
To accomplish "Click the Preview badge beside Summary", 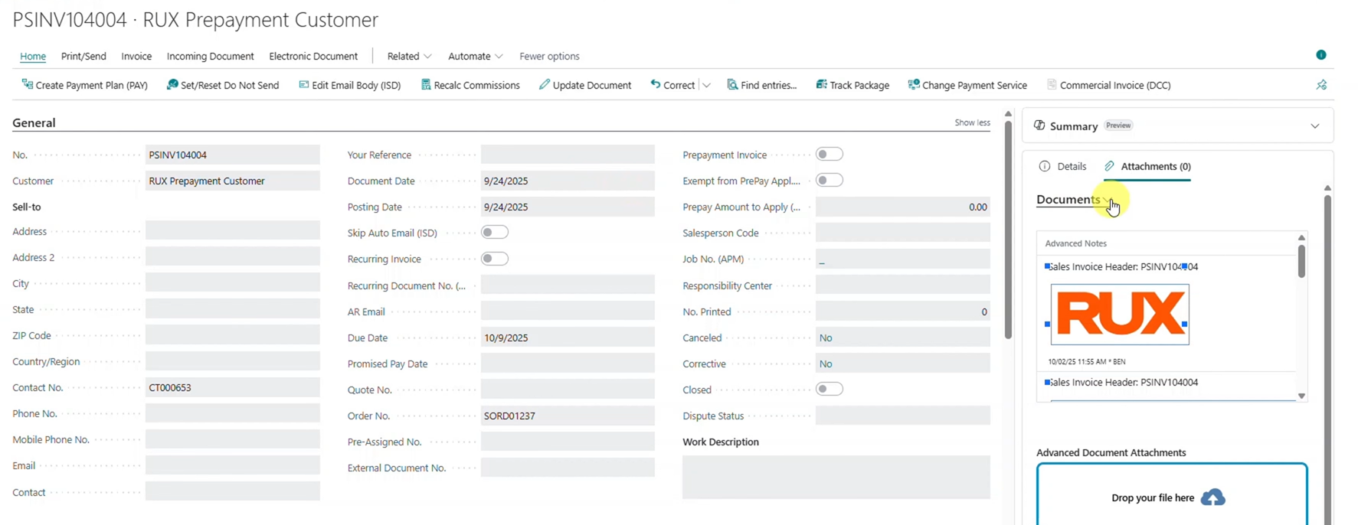I will click(x=1118, y=126).
